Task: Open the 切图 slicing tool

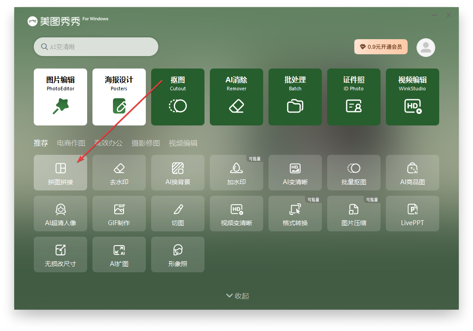Action: click(178, 214)
